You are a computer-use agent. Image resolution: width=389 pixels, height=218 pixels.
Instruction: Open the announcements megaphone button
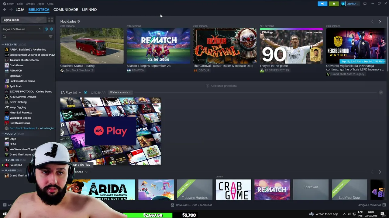coord(322,4)
